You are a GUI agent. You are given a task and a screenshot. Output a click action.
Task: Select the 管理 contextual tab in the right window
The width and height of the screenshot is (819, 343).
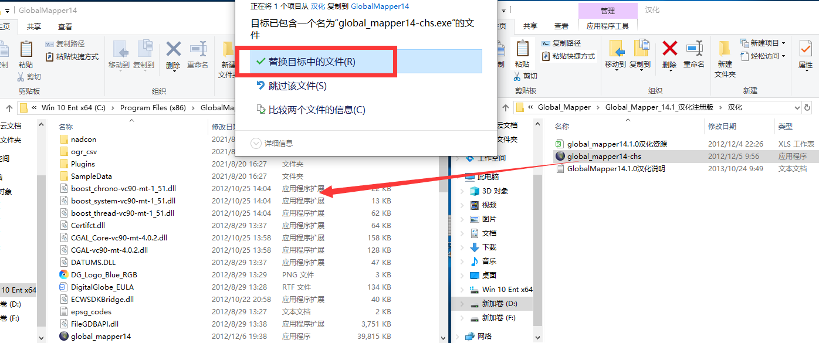coord(608,11)
